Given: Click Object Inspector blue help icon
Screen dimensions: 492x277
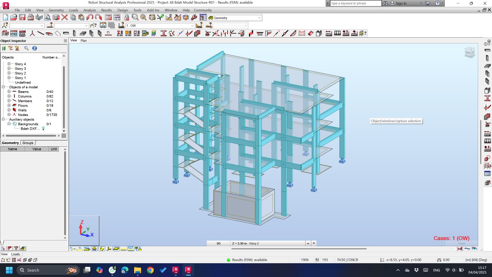Looking at the screenshot, I should point(34,48).
